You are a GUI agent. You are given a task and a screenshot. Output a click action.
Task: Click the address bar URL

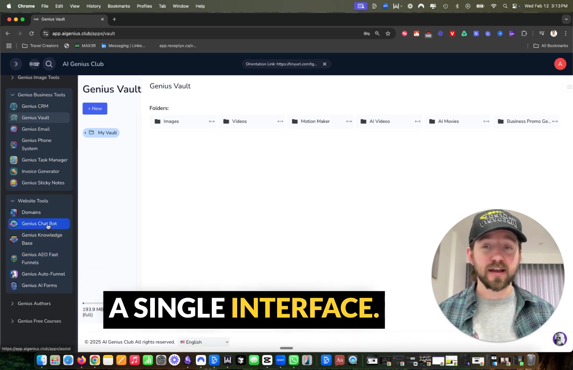tap(83, 34)
